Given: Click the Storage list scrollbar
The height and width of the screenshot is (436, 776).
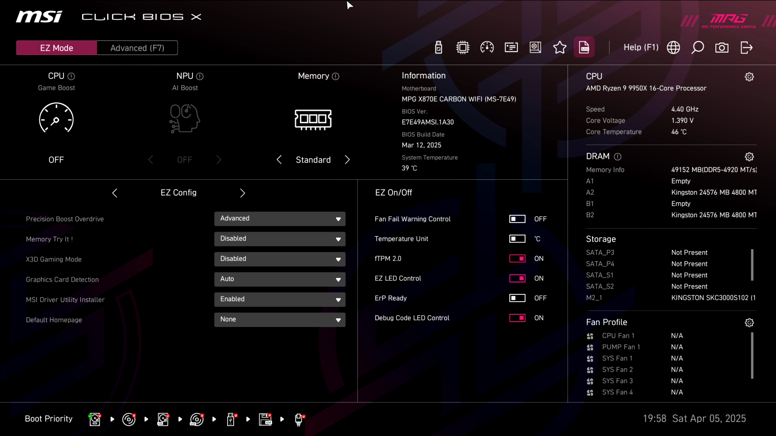Looking at the screenshot, I should (752, 265).
